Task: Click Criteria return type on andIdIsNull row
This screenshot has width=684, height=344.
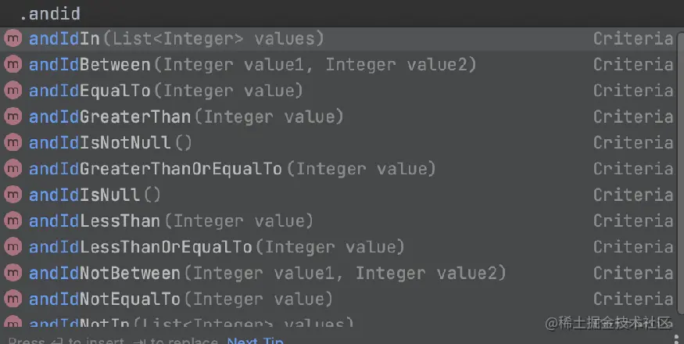Action: click(x=632, y=195)
